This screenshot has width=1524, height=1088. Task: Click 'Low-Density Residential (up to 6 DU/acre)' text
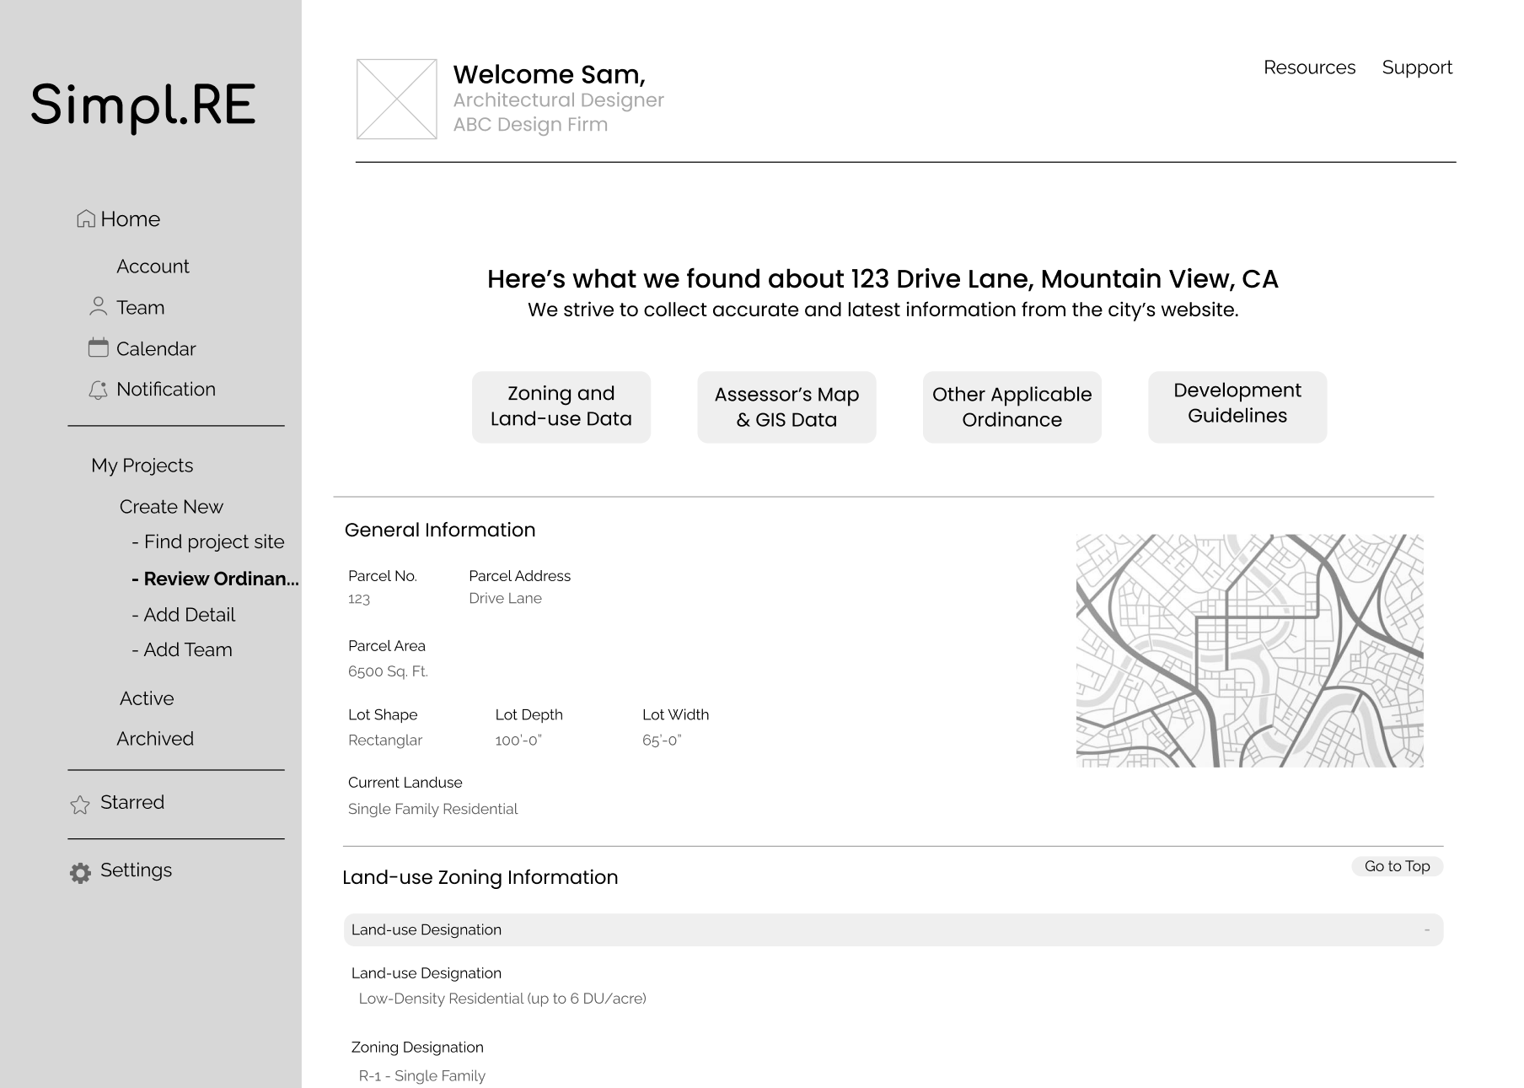coord(502,999)
